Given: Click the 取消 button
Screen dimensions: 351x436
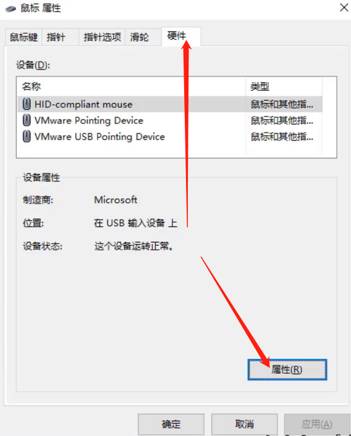Looking at the screenshot, I should (x=244, y=424).
